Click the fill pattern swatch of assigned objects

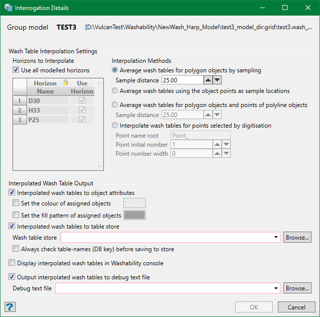coord(135,216)
